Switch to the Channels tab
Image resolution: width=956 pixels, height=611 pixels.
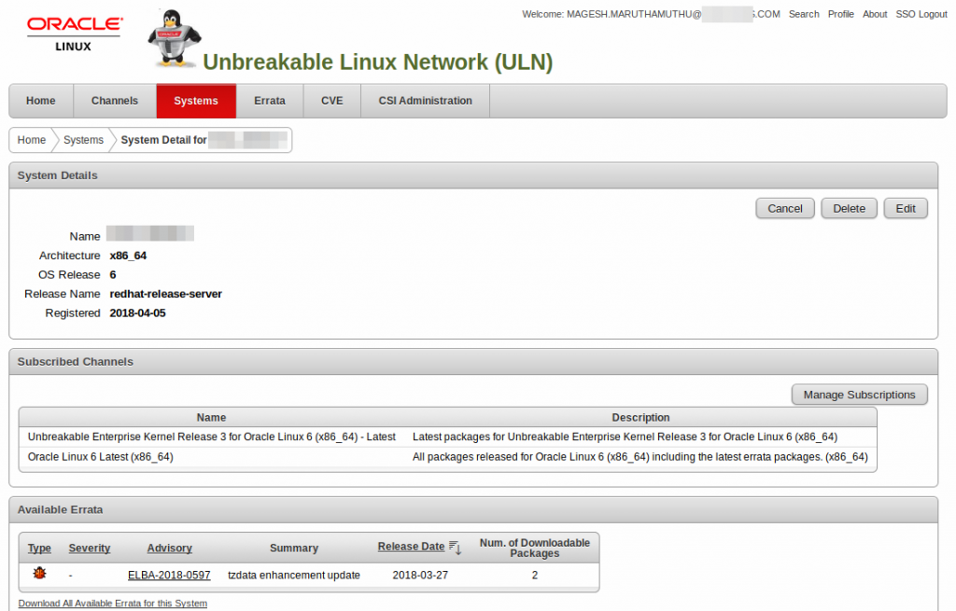point(114,101)
